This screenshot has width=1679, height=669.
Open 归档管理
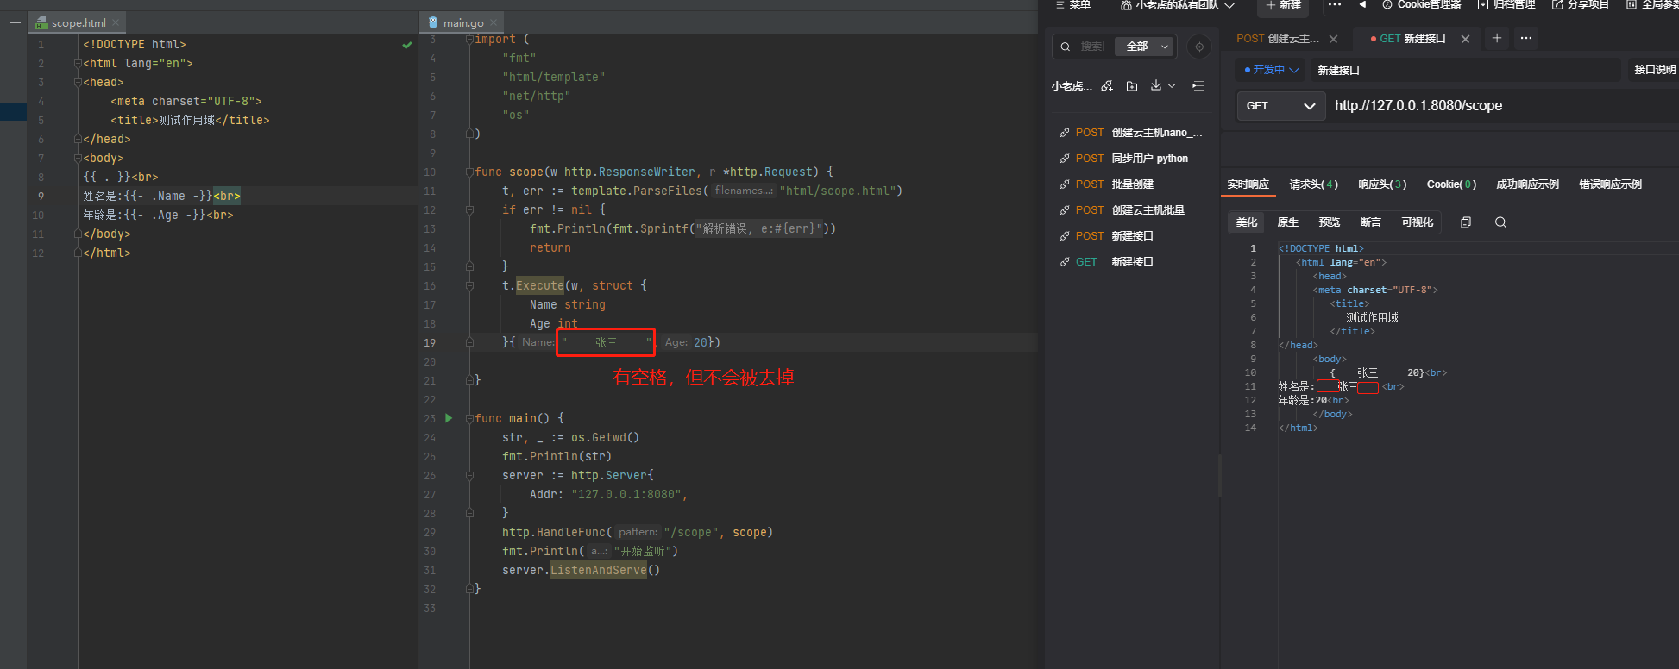pos(1506,5)
